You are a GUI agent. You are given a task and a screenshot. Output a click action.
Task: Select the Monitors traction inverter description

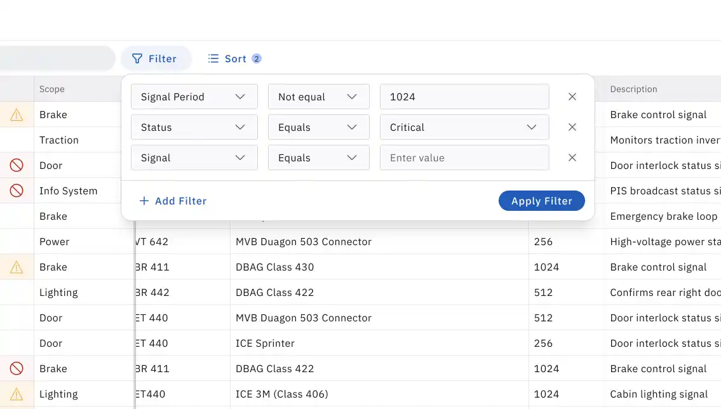665,140
